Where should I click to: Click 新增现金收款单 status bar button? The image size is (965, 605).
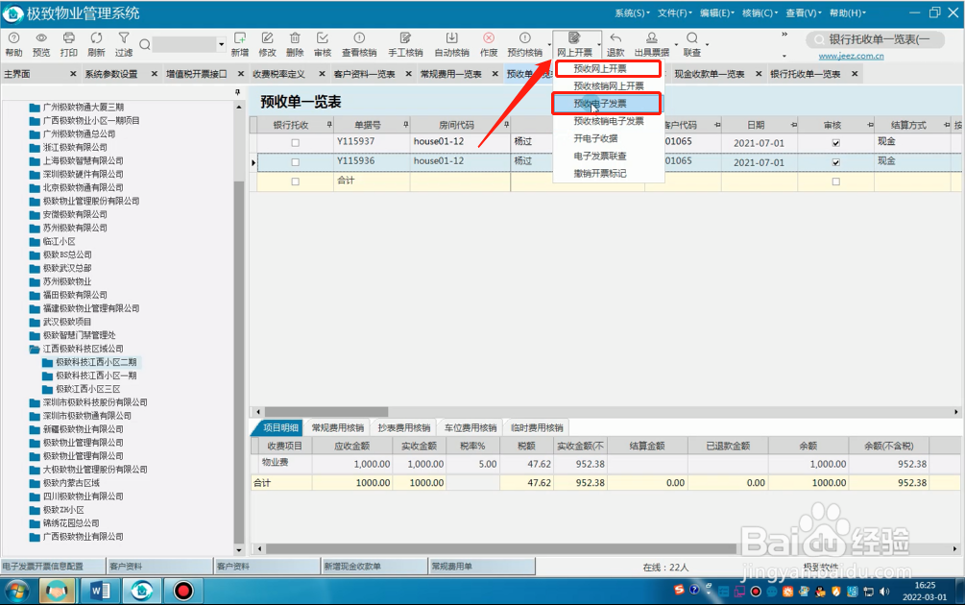374,567
